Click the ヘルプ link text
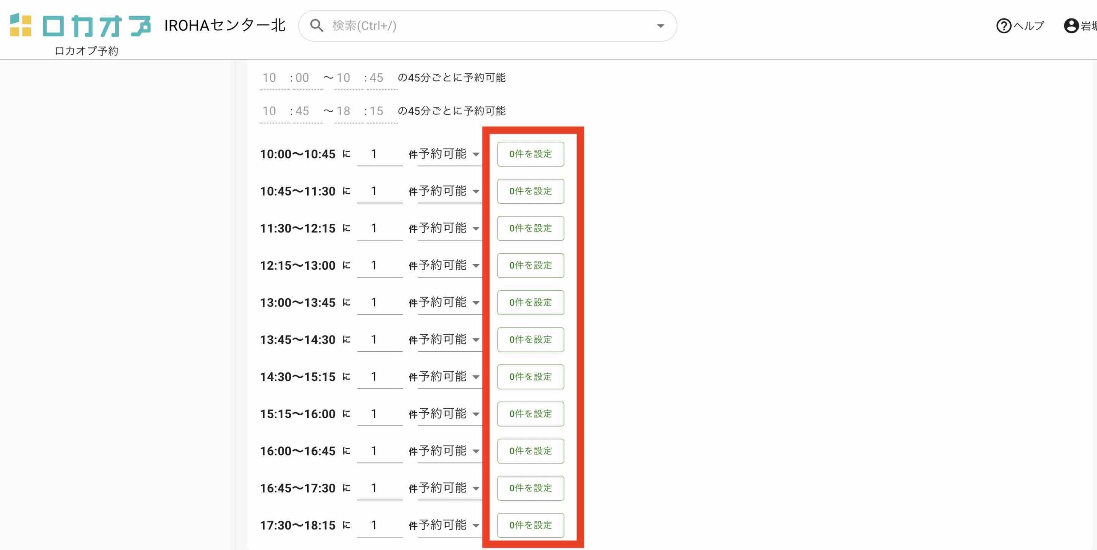Screen dimensions: 1097x550 point(1028,26)
